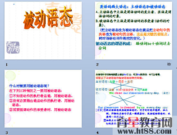Select slide 1 thumbnail
The image size is (177, 135).
pyautogui.click(x=43, y=31)
